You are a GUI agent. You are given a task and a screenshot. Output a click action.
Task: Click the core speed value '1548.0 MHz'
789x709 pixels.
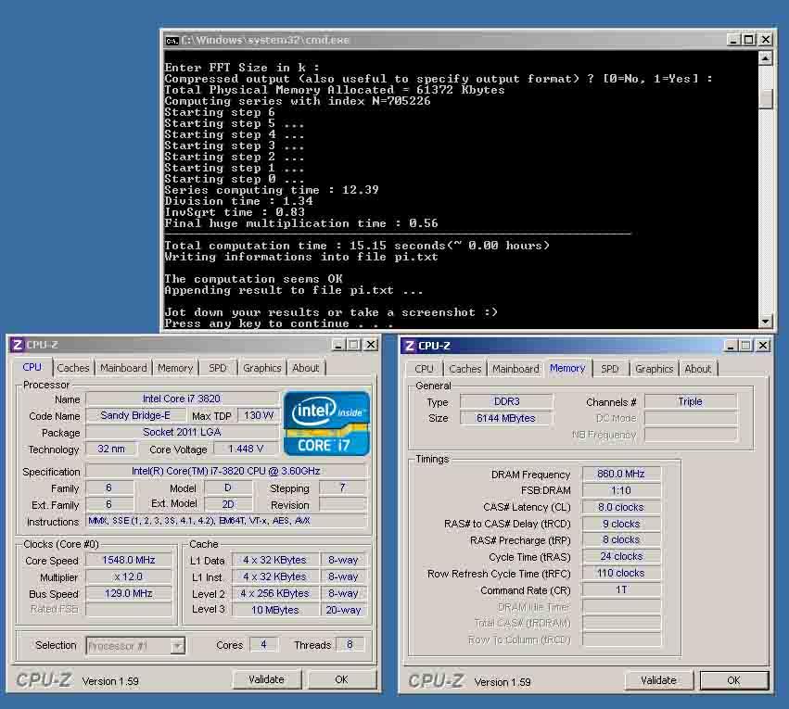(x=129, y=560)
